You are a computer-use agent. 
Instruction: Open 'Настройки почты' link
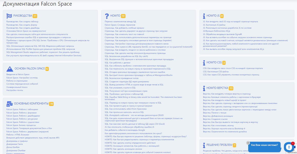pos(15,90)
